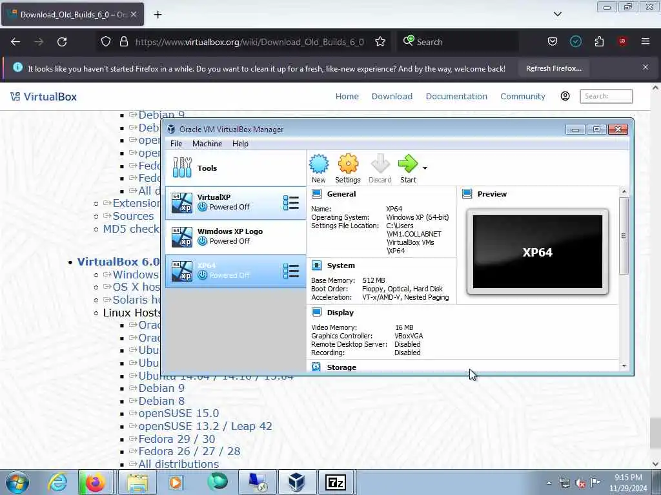Open XP64 machine tools list menu
Screen dimensions: 661x495
(x=291, y=271)
